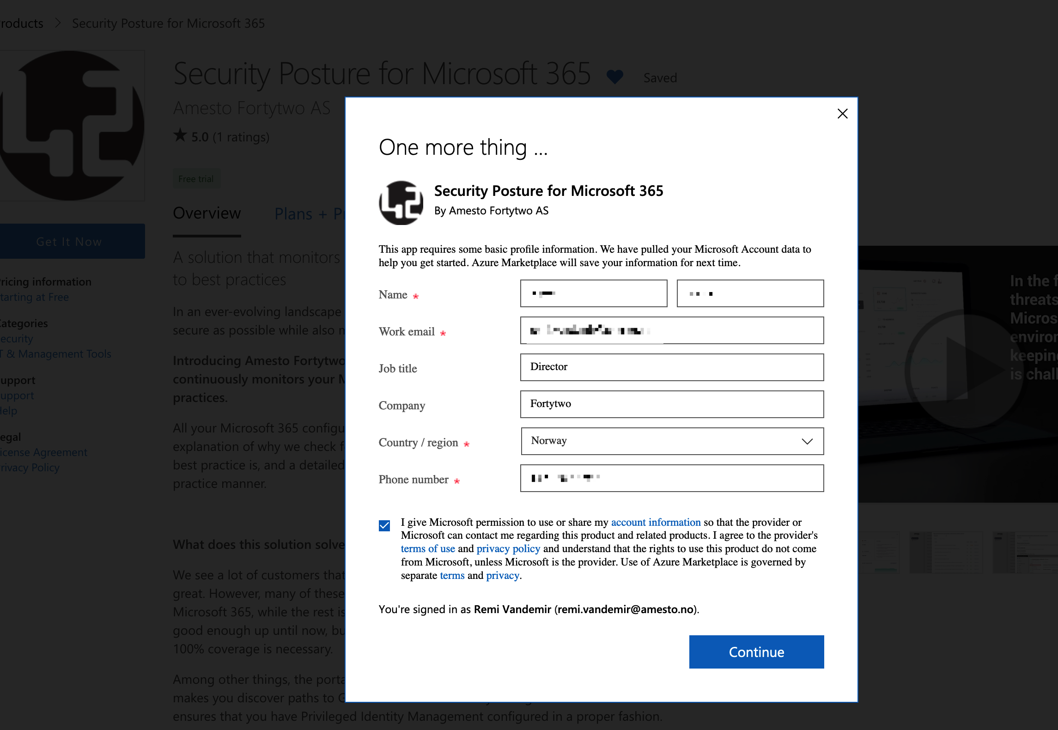Dismiss the One more thing dialog

pos(842,114)
